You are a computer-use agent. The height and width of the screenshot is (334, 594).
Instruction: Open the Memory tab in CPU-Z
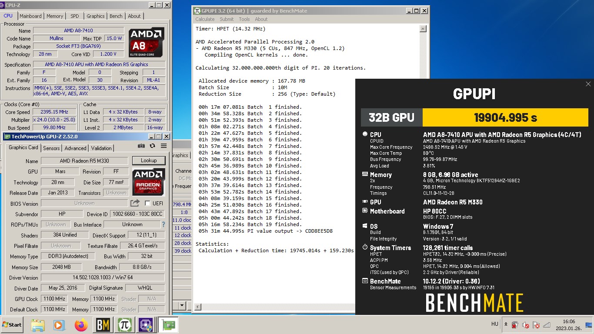55,16
